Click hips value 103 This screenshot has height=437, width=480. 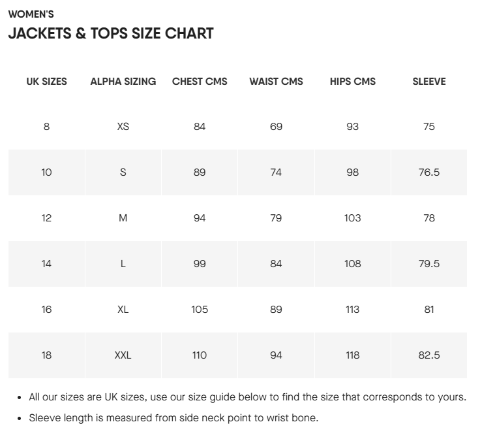tap(353, 218)
